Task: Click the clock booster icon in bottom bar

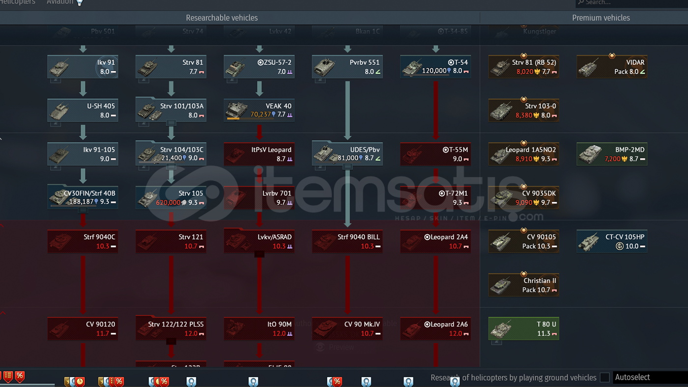Action: 80,382
